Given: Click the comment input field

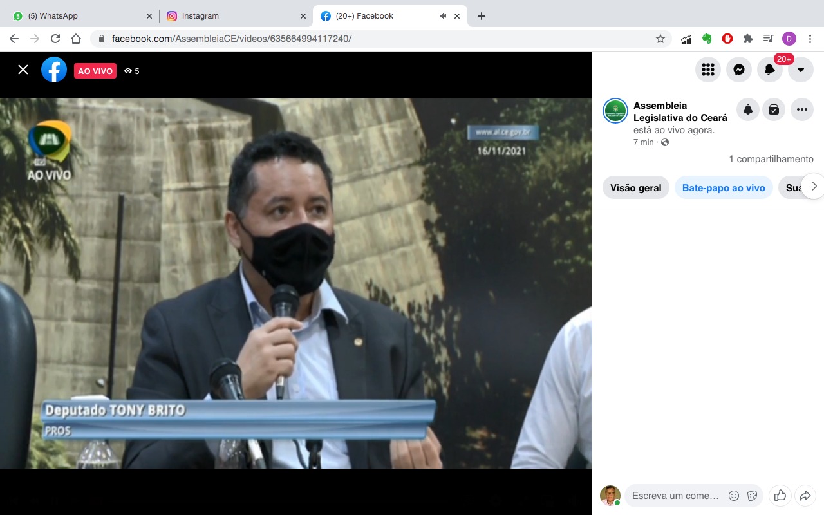Looking at the screenshot, I should point(675,496).
